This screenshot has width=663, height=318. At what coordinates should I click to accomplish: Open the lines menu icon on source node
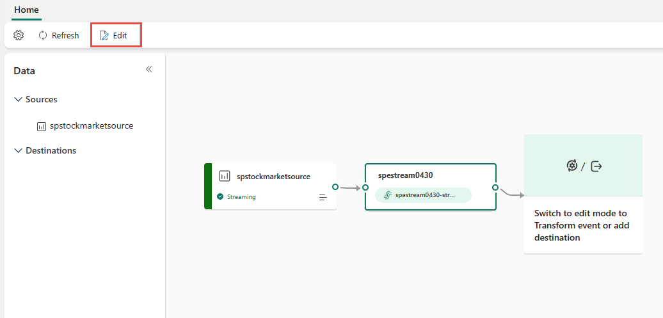(x=323, y=197)
